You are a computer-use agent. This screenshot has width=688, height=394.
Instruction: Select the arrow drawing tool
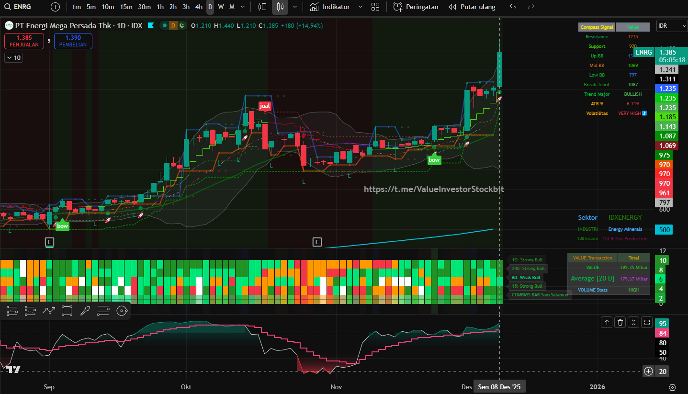point(85,311)
